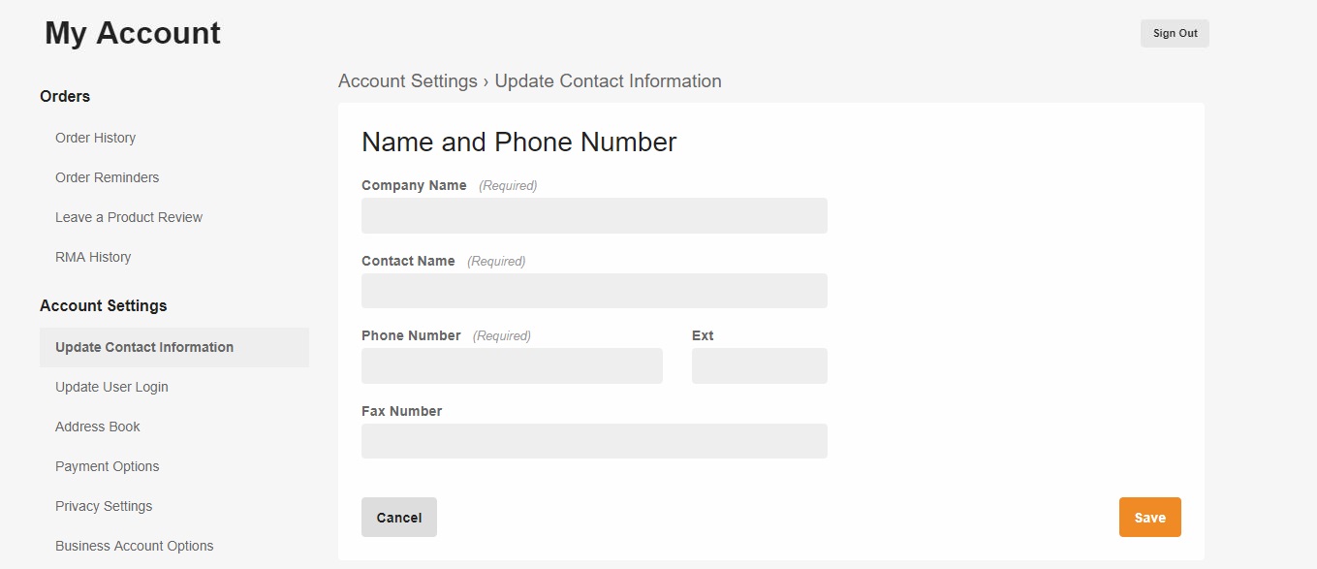Click the Company Name input field
The image size is (1317, 569).
594,215
